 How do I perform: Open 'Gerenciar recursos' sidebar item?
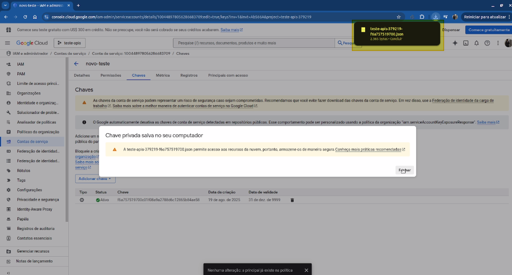pos(33,251)
